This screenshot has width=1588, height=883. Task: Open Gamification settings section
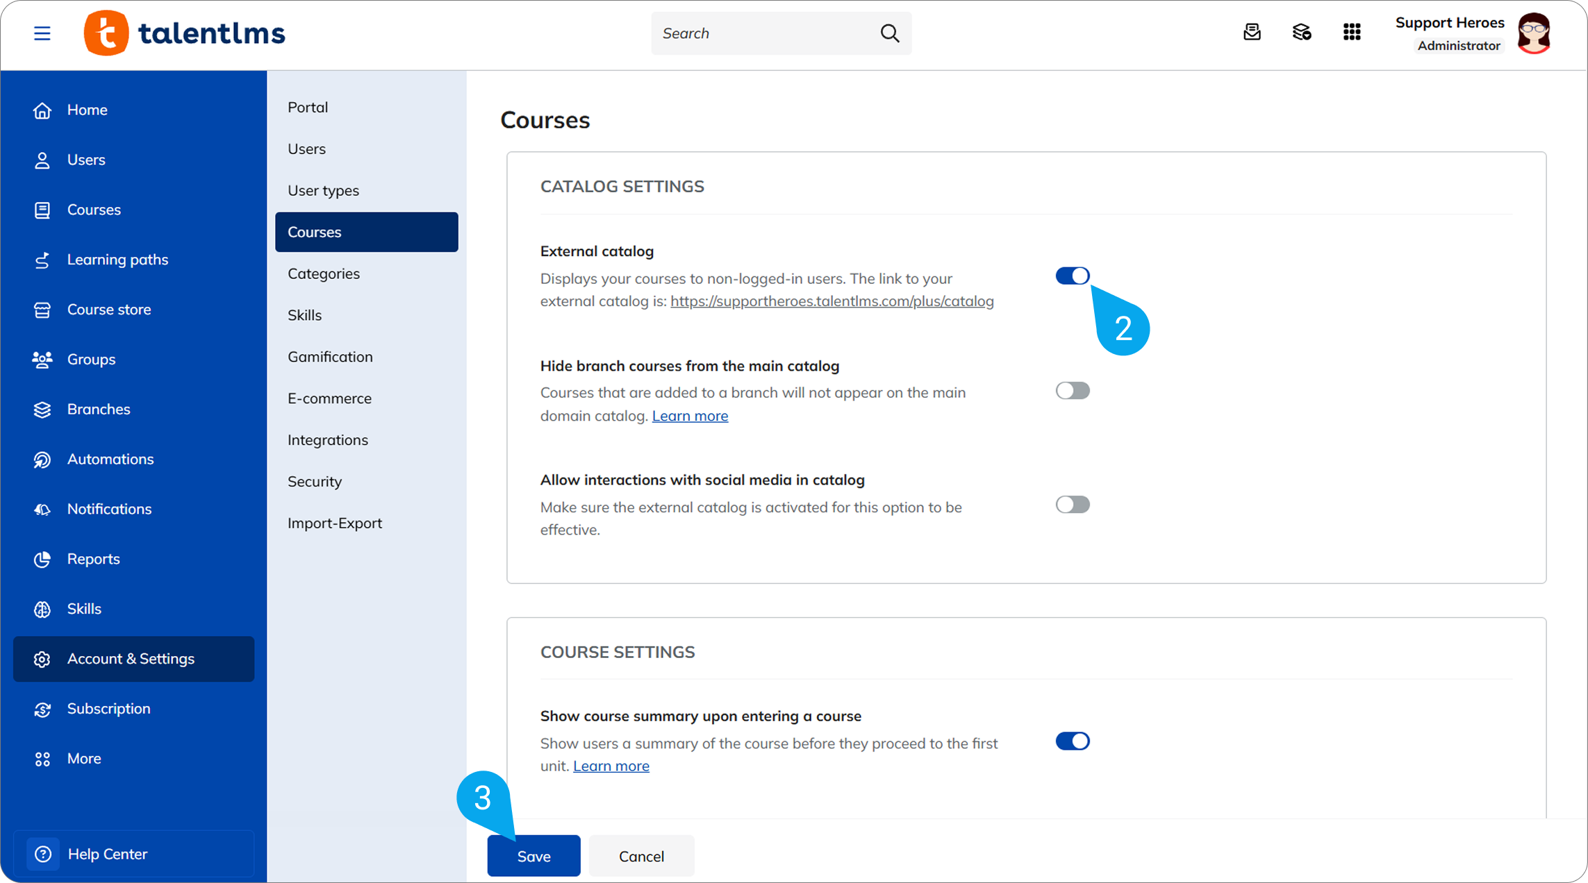pyautogui.click(x=366, y=358)
